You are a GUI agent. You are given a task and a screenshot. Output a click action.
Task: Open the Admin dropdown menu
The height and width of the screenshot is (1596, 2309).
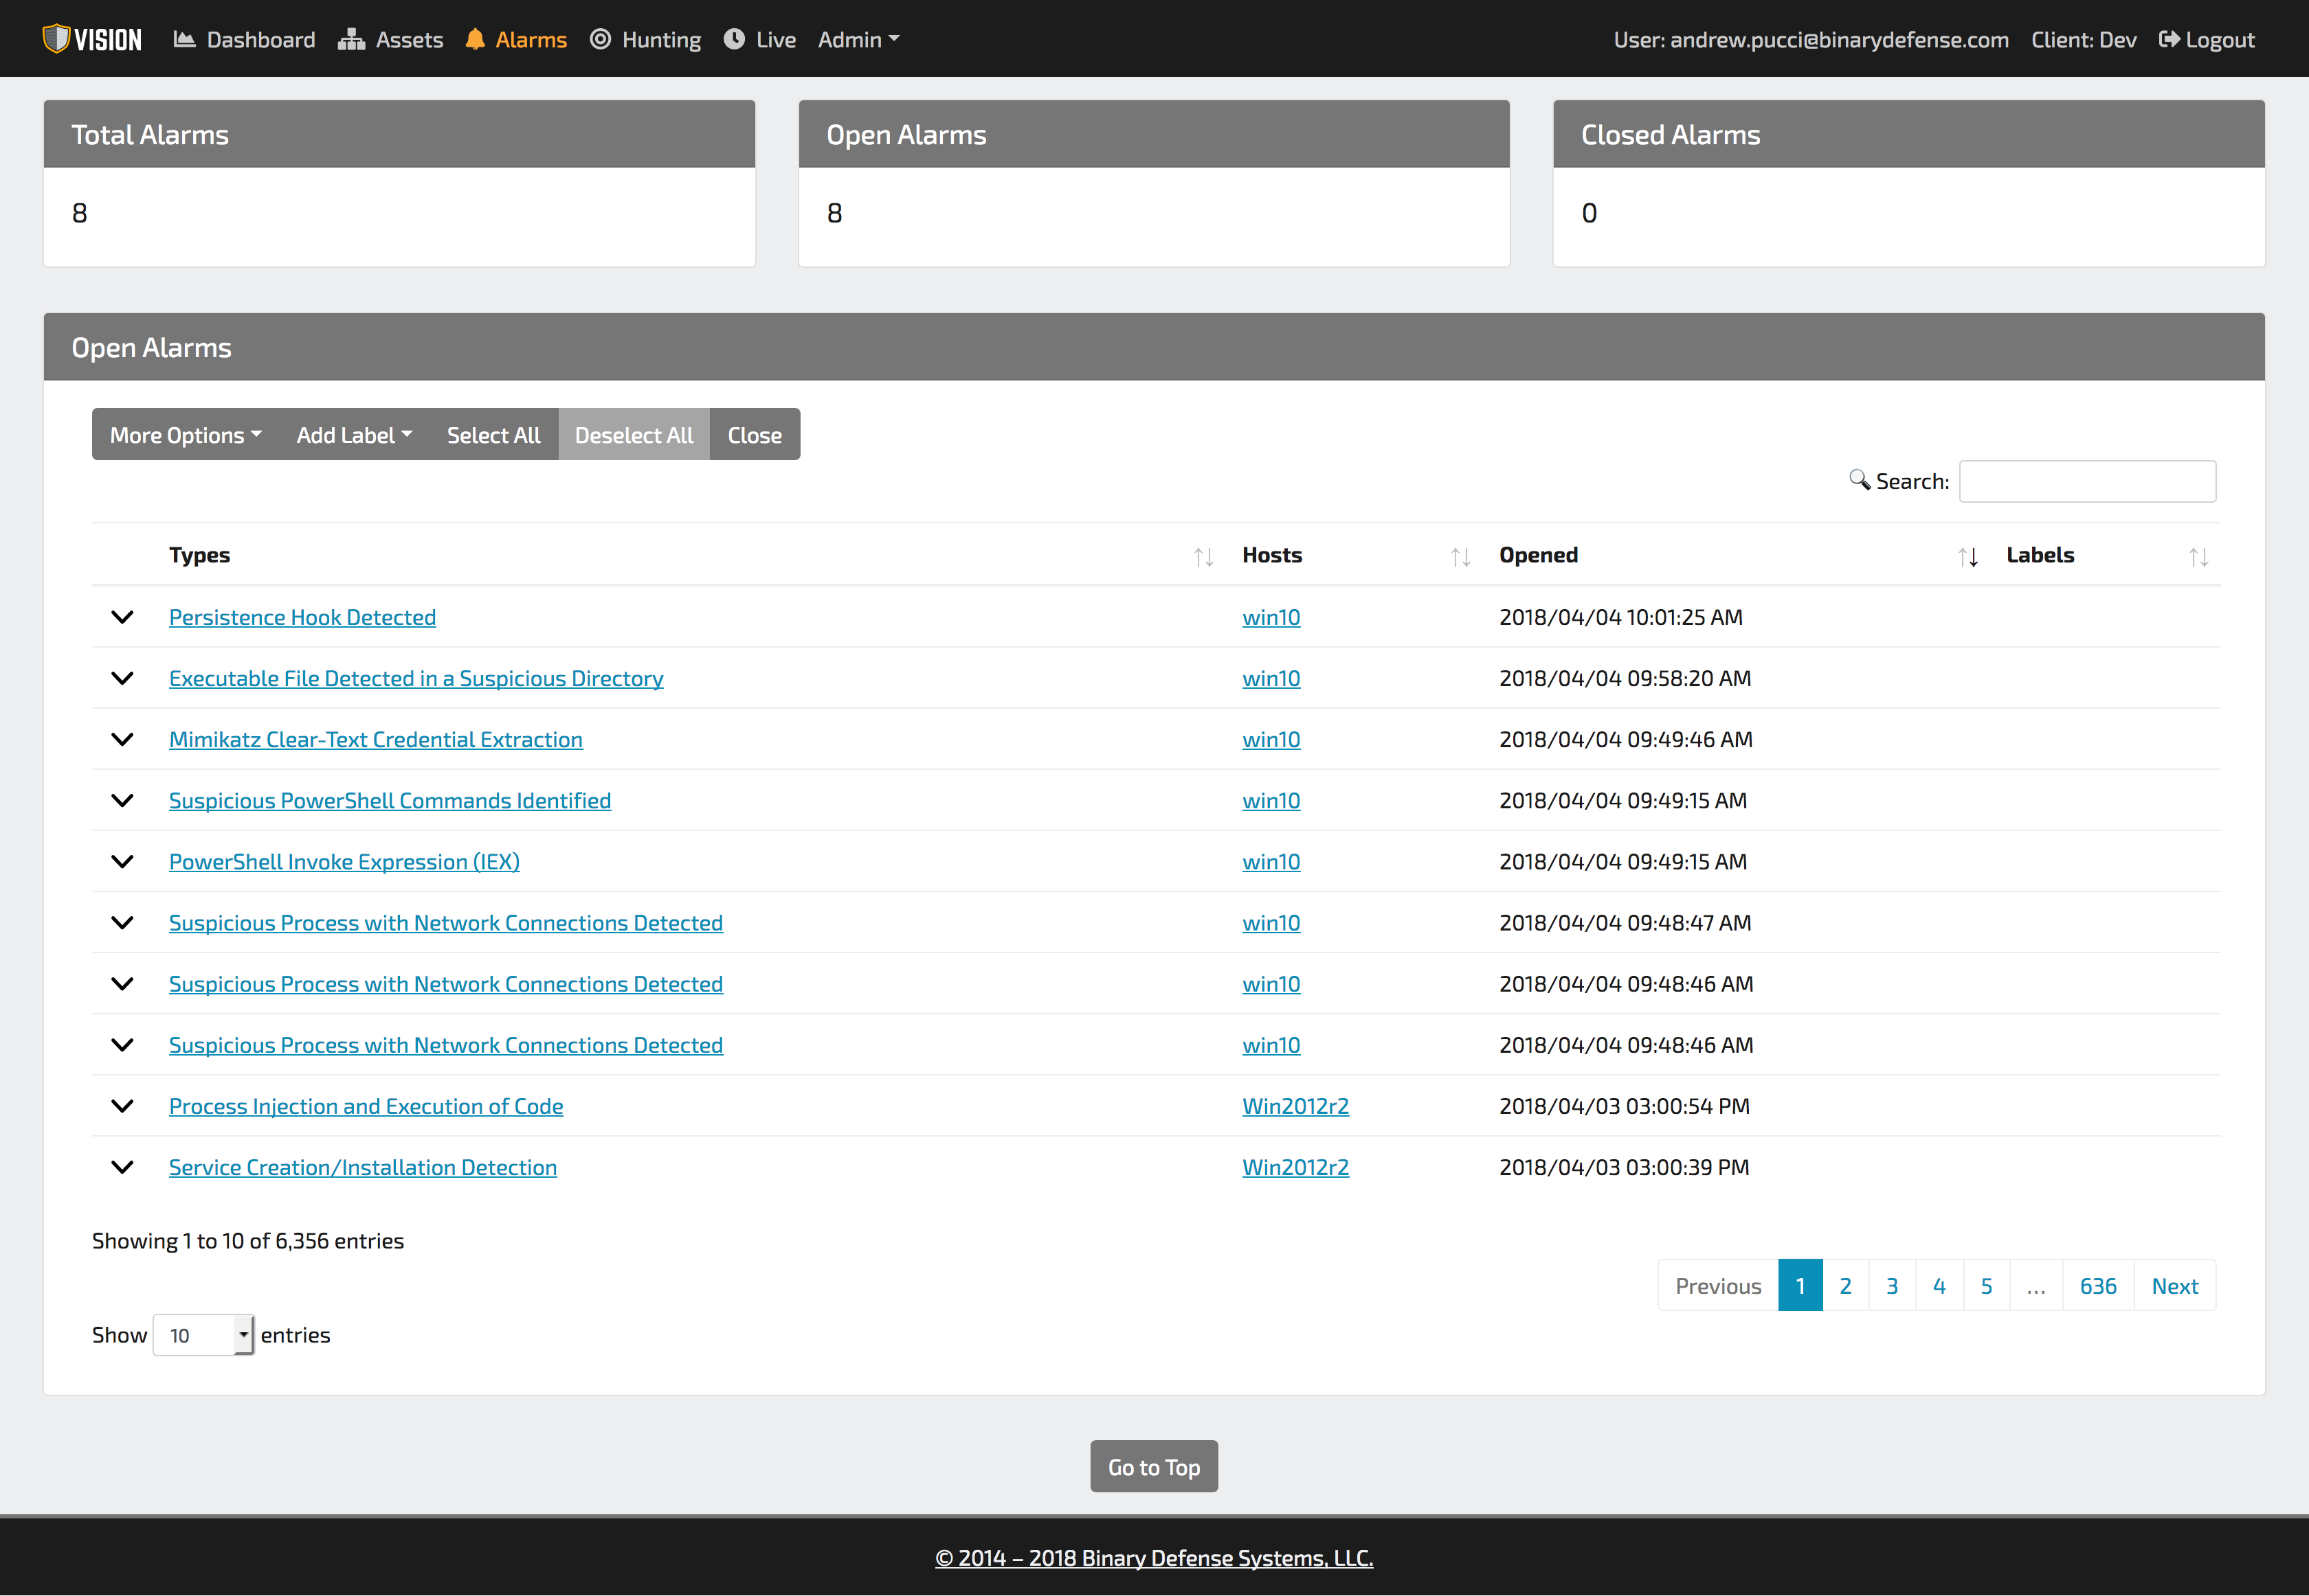coord(858,39)
